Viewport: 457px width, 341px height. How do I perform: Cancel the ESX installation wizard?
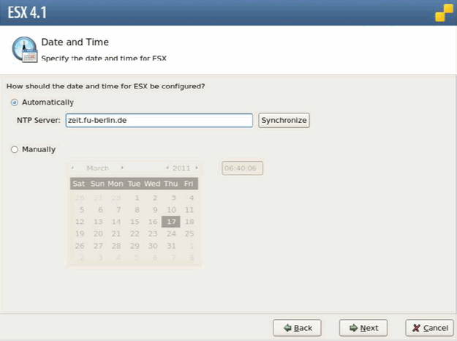click(x=428, y=328)
